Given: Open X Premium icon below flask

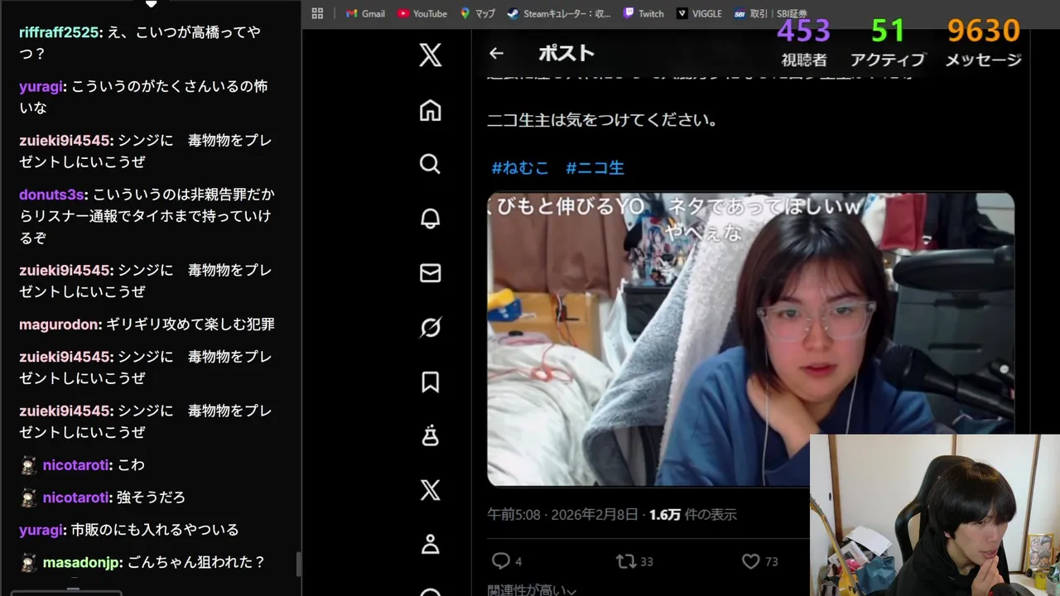Looking at the screenshot, I should [x=430, y=490].
